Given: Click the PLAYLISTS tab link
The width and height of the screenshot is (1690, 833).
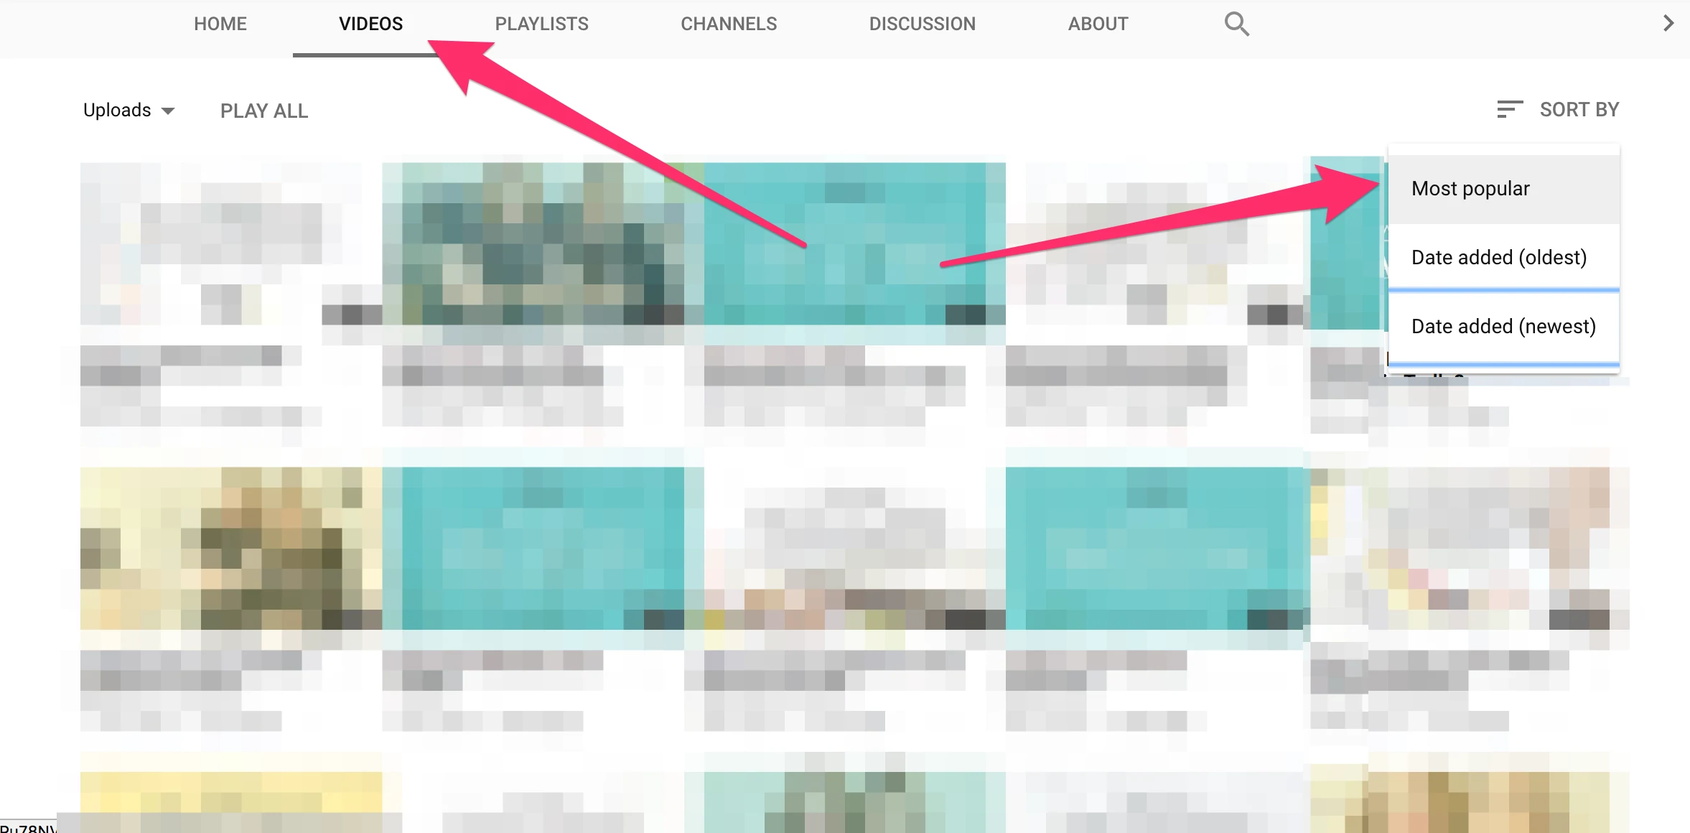Looking at the screenshot, I should click(x=540, y=23).
